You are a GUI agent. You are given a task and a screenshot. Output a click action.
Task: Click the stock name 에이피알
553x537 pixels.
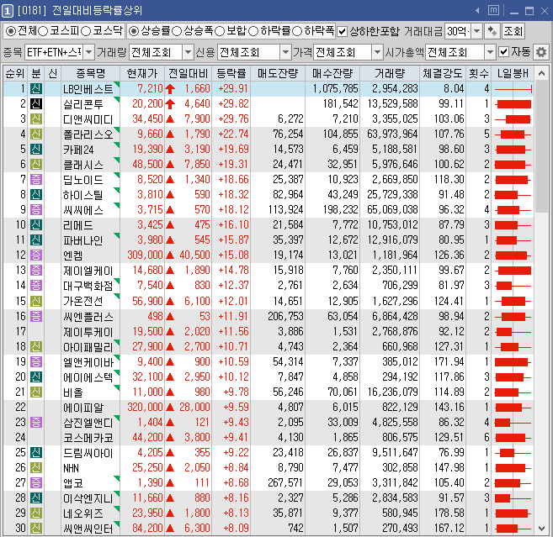click(83, 408)
